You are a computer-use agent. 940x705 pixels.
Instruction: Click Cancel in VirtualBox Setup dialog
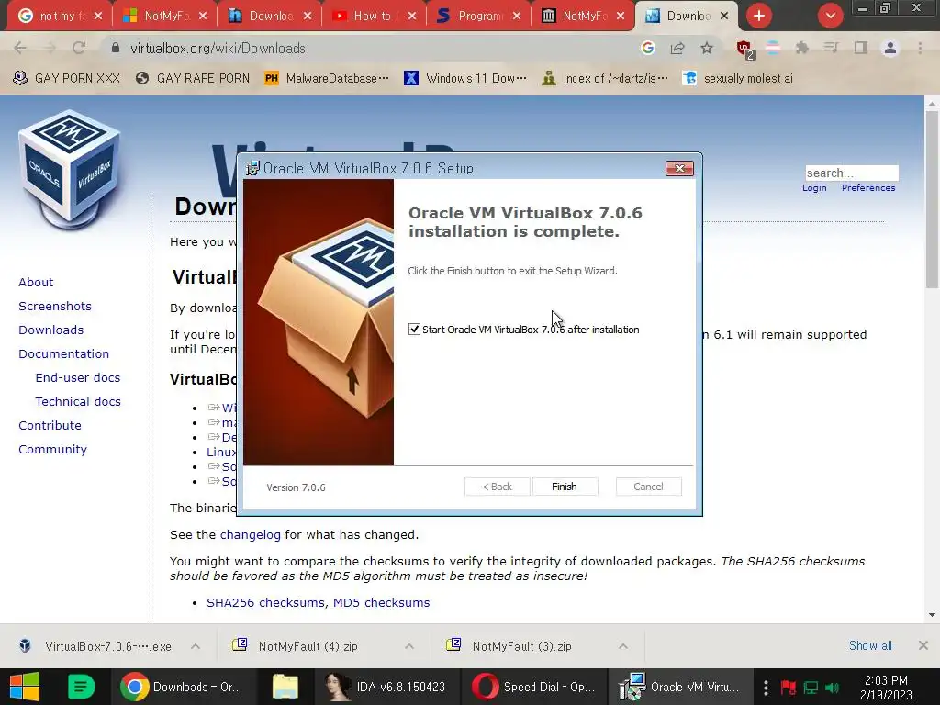[x=649, y=487]
